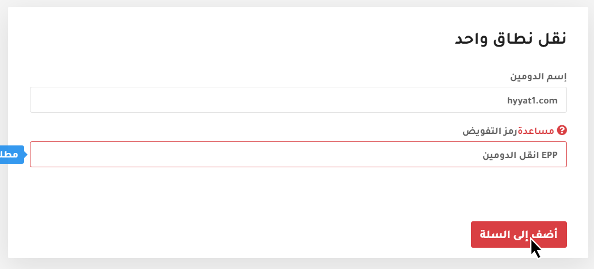This screenshot has height=269, width=594.
Task: Click the نقل نطاق واحد heading
Action: click(x=510, y=40)
